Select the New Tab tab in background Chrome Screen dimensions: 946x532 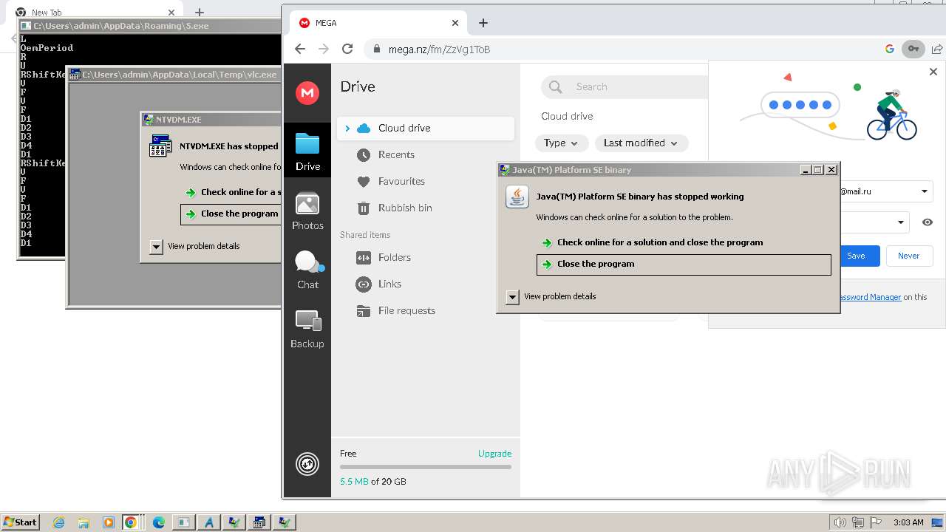coord(96,12)
